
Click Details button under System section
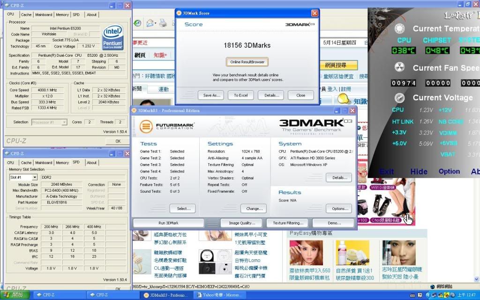coord(339,178)
